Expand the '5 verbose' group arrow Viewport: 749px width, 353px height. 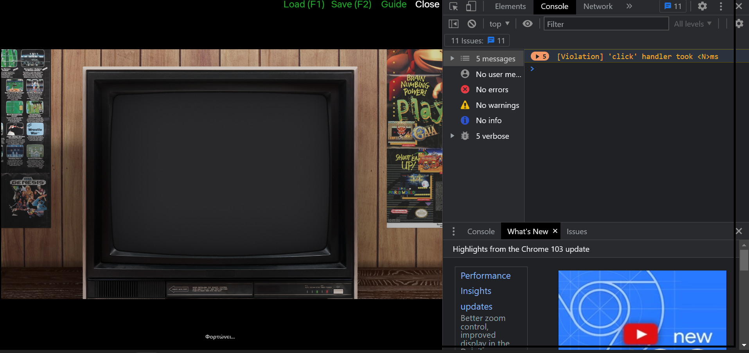point(453,136)
